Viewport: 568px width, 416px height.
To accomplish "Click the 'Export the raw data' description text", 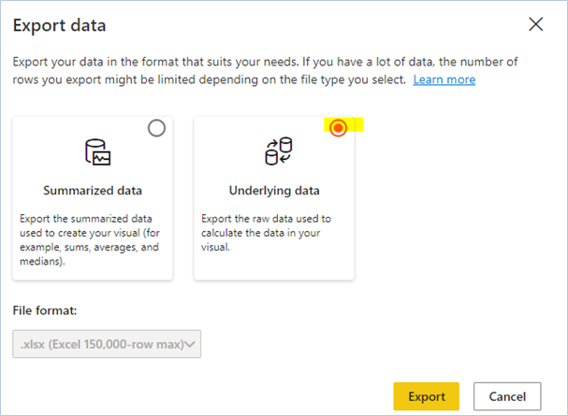I will click(x=267, y=233).
